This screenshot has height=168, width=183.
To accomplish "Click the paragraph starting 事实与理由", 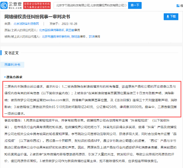I will 91,141.
